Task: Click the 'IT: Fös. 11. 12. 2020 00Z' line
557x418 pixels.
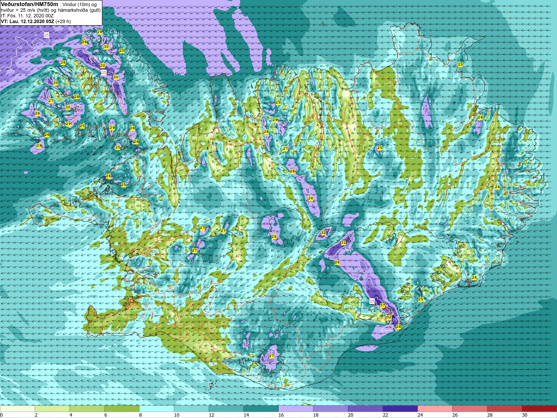Action: point(28,16)
